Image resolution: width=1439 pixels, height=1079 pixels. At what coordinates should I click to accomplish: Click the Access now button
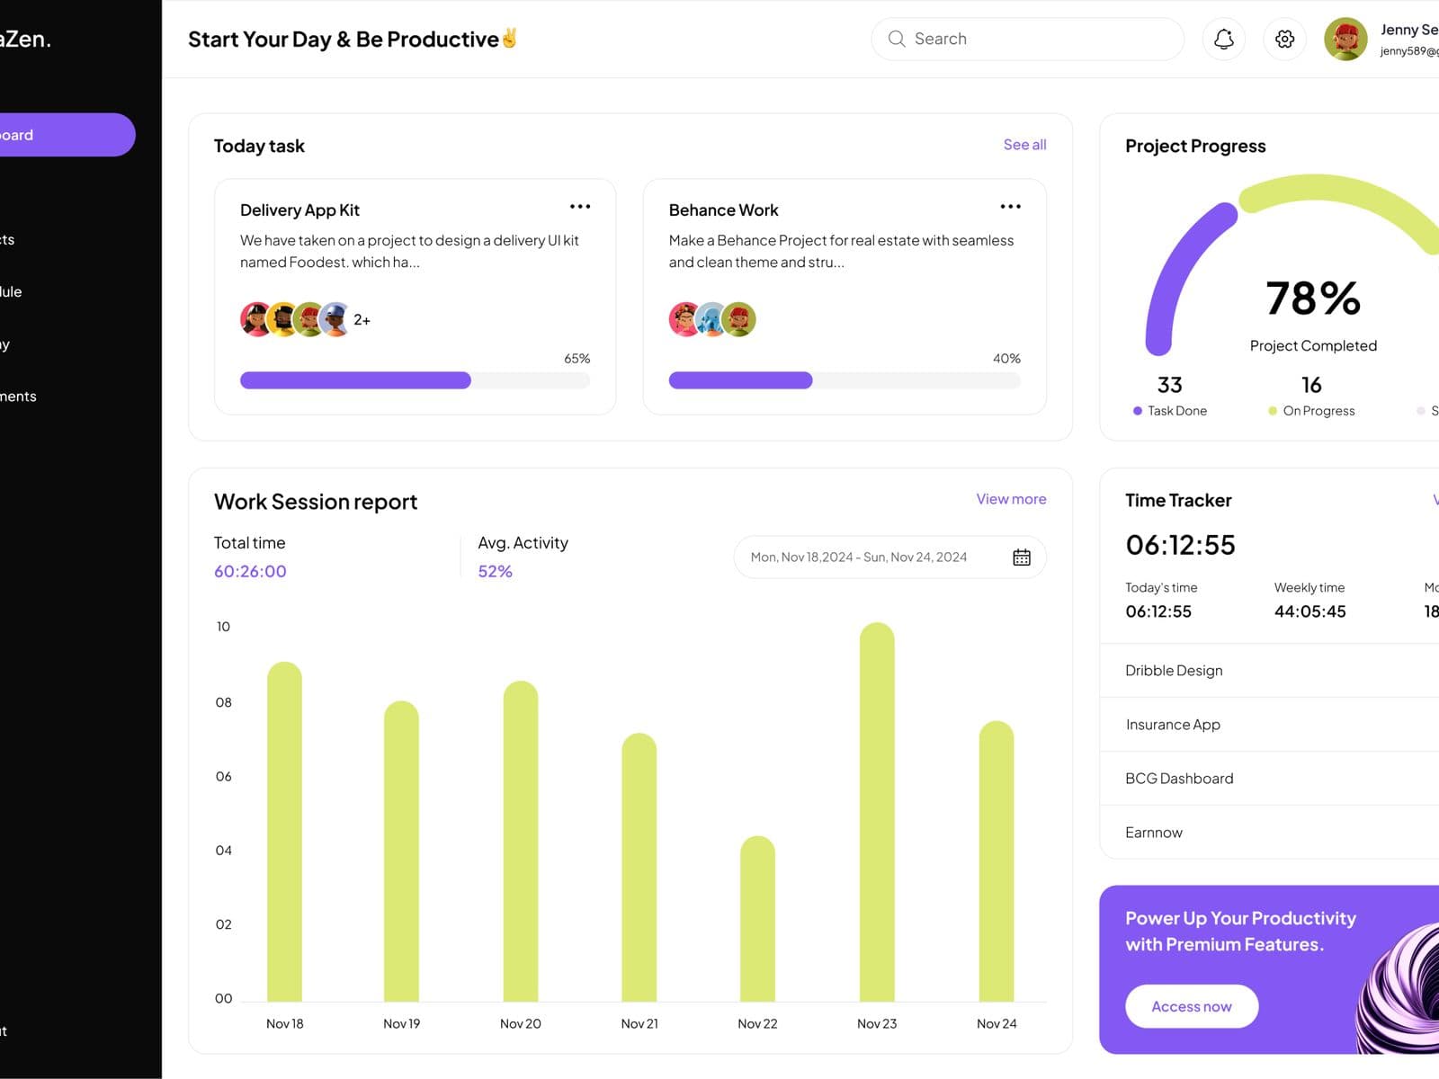(x=1192, y=1006)
